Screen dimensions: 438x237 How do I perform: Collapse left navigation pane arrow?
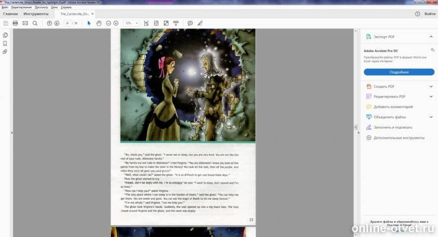point(11,133)
